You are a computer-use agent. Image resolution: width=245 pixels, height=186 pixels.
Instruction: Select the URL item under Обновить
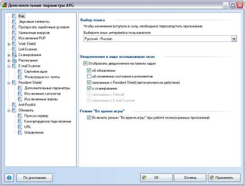(28, 127)
